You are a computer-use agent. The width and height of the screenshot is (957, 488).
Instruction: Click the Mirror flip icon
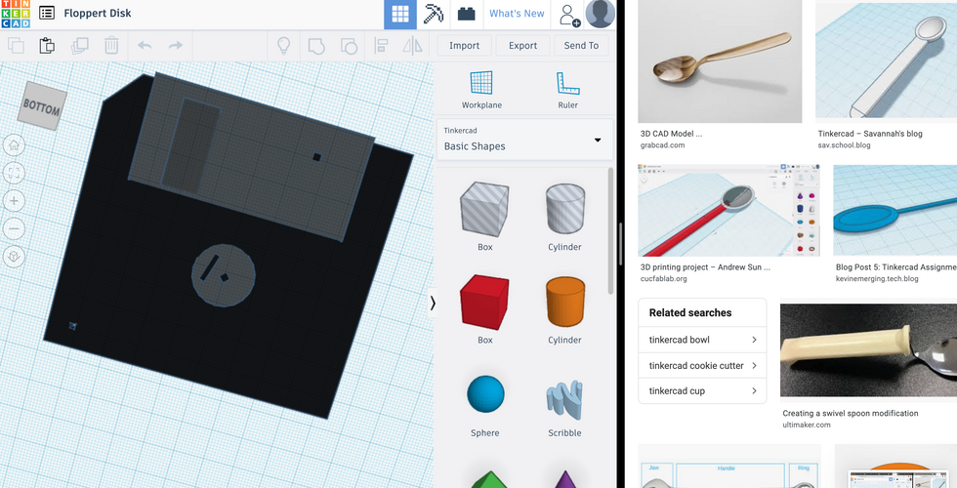coord(413,46)
